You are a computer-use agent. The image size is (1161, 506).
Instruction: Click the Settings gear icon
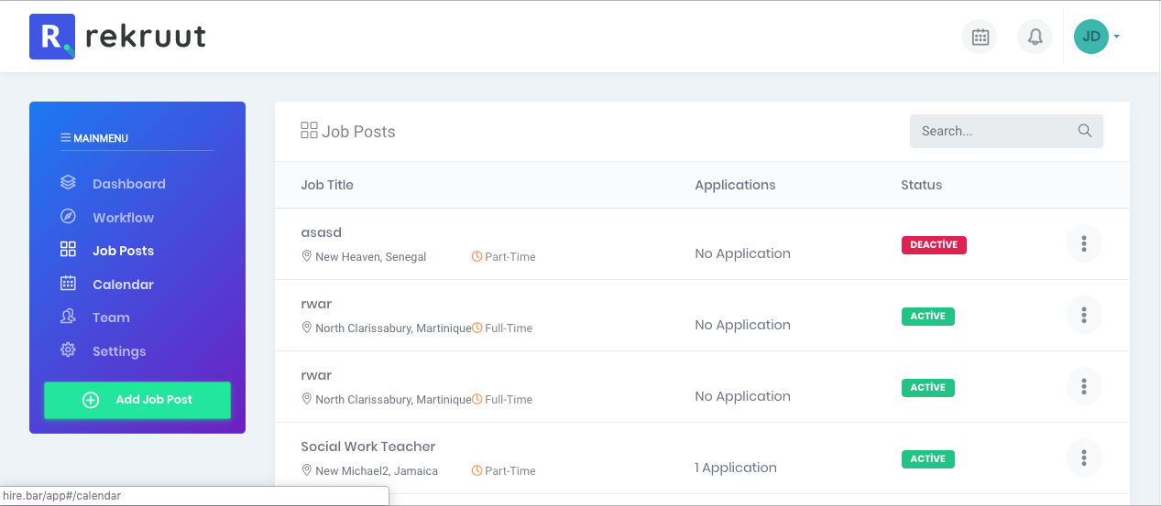tap(68, 350)
